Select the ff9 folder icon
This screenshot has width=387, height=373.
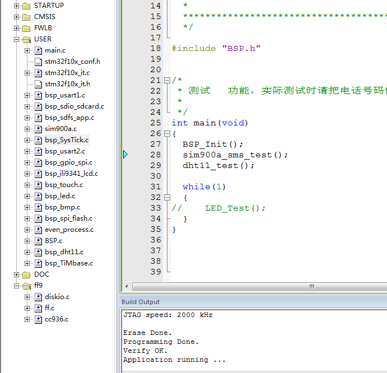26,286
